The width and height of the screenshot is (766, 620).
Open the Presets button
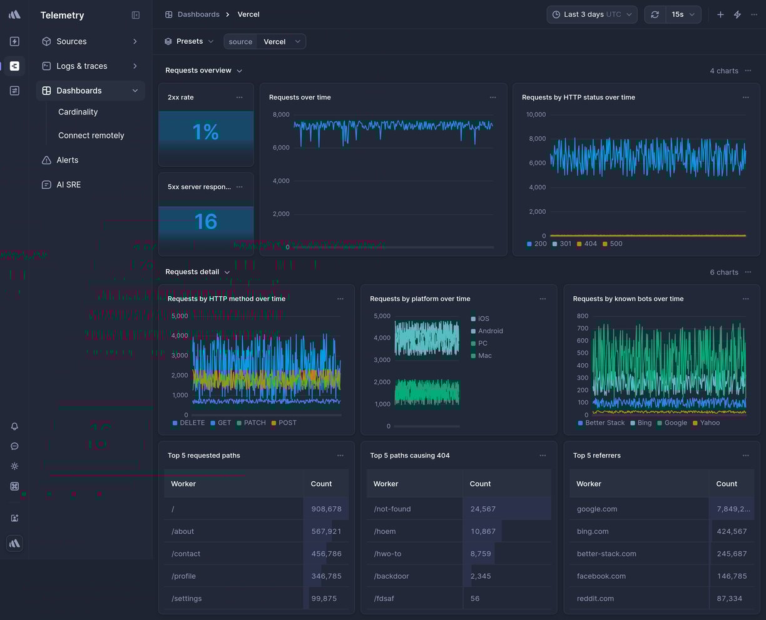pyautogui.click(x=189, y=41)
